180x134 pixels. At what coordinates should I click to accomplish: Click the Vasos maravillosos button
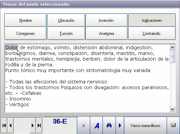click(145, 126)
